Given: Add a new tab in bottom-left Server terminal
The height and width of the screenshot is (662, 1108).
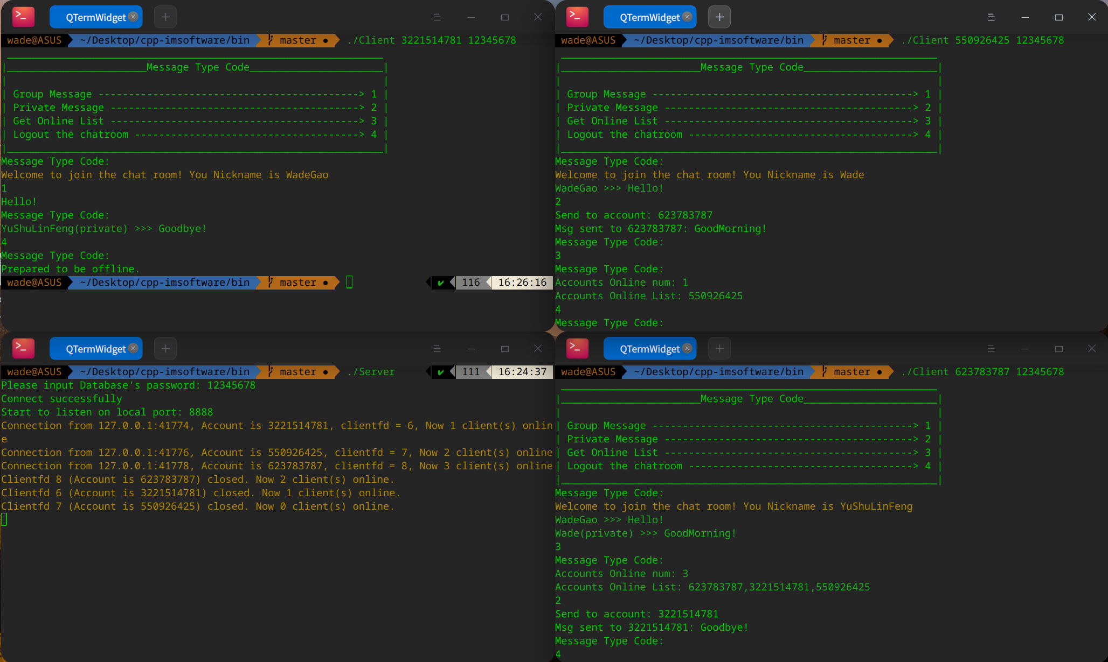Looking at the screenshot, I should 165,349.
